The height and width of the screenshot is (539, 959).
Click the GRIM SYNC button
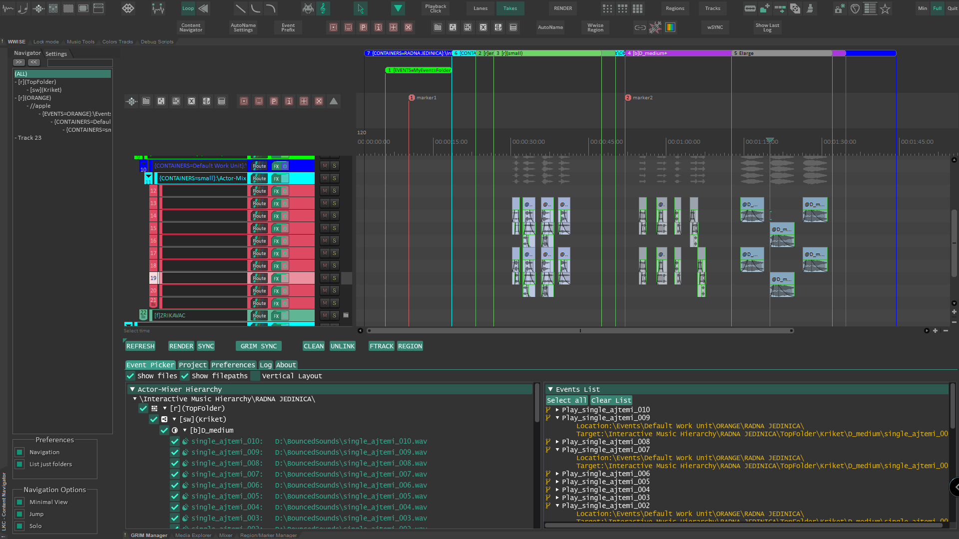pos(259,346)
